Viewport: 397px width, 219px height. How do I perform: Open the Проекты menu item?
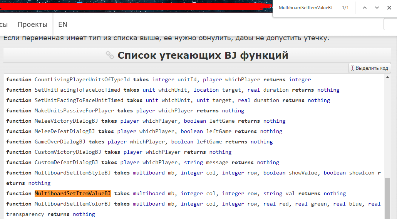point(32,25)
